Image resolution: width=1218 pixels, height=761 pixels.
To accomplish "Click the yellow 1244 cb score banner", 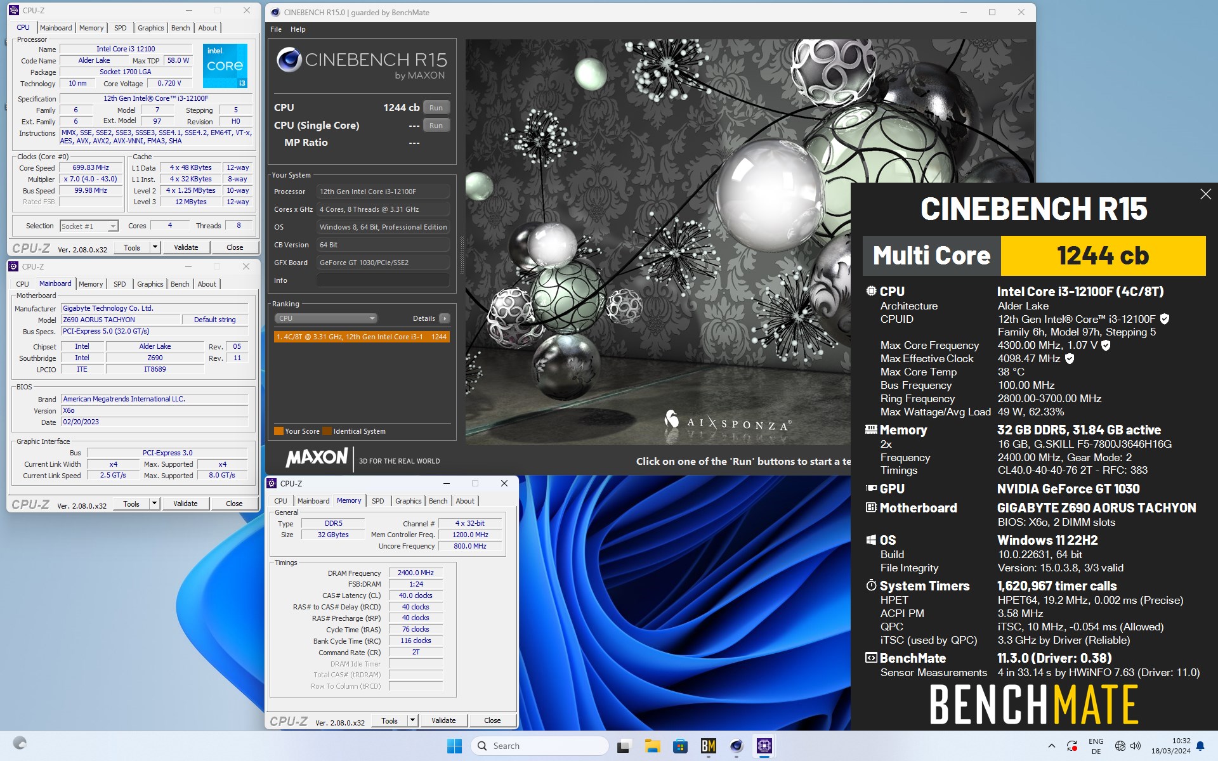I will (x=1103, y=256).
